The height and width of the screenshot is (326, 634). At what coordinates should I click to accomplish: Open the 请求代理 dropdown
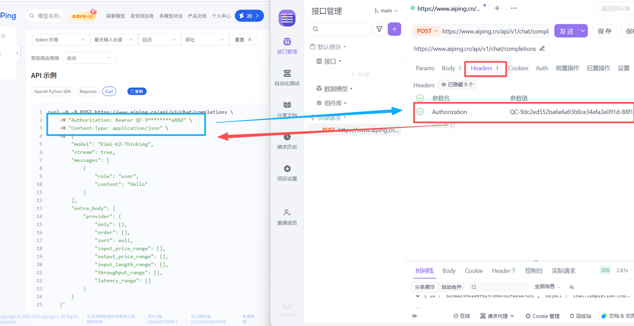(x=497, y=316)
